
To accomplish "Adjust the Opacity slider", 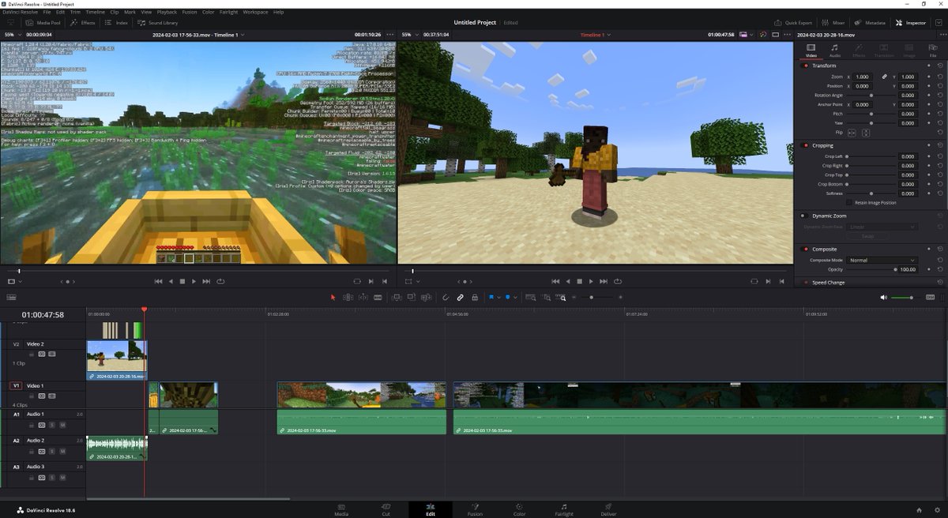I will (x=871, y=269).
